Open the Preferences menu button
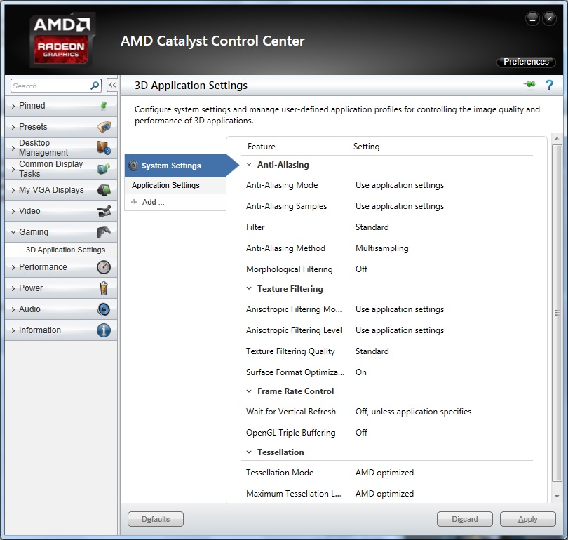The height and width of the screenshot is (540, 568). (526, 62)
